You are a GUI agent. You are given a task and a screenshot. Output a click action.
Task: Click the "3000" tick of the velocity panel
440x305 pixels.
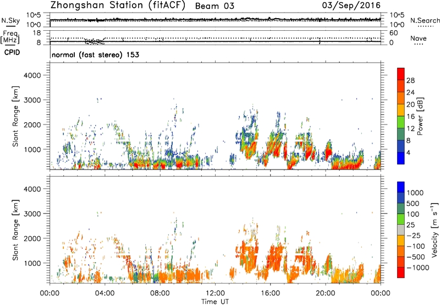32,214
